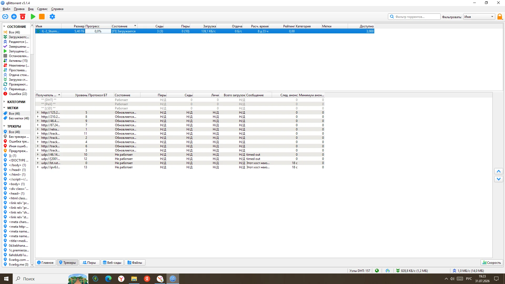Viewport: 505px width, 284px height.
Task: Open Microsoft Edge from the taskbar
Action: tap(108, 279)
